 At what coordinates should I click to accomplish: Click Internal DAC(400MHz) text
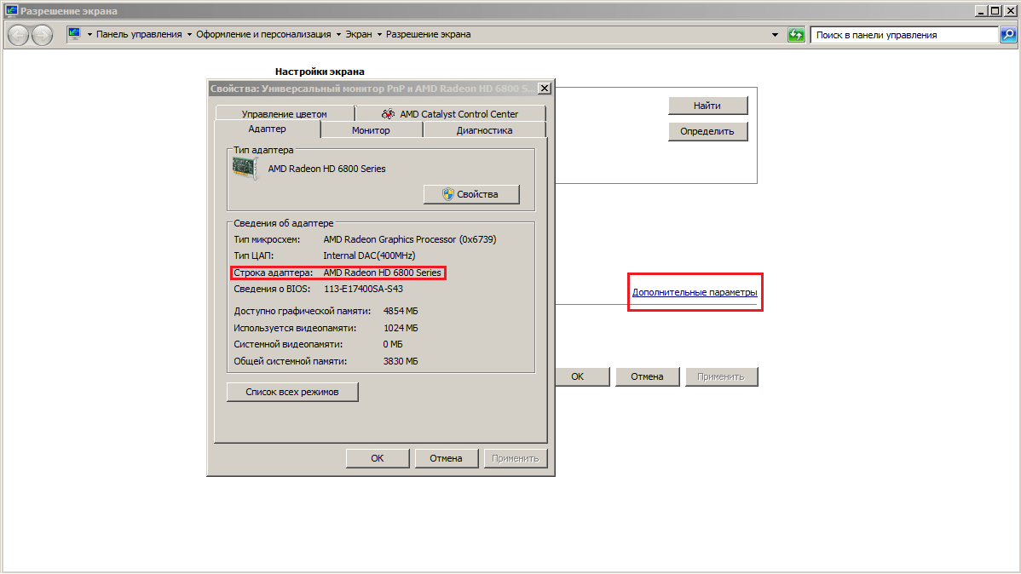[x=369, y=255]
